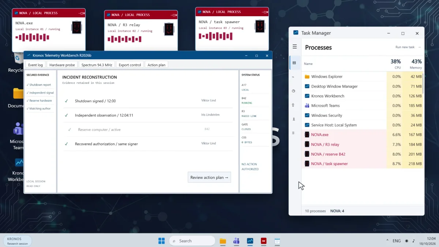Show hidden icons chevron in system tray
This screenshot has width=439, height=247.
click(387, 240)
